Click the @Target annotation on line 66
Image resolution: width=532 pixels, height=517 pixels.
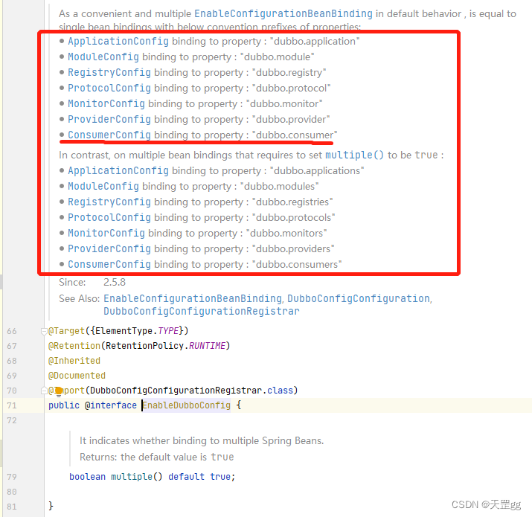coord(66,331)
